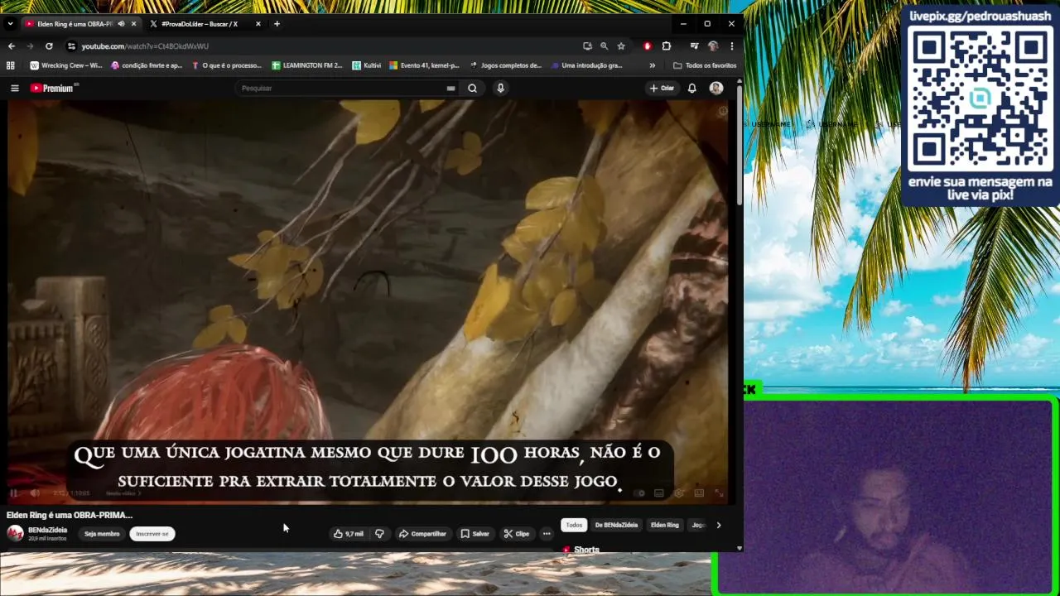Open the Criar create menu
The width and height of the screenshot is (1060, 596).
pyautogui.click(x=662, y=88)
